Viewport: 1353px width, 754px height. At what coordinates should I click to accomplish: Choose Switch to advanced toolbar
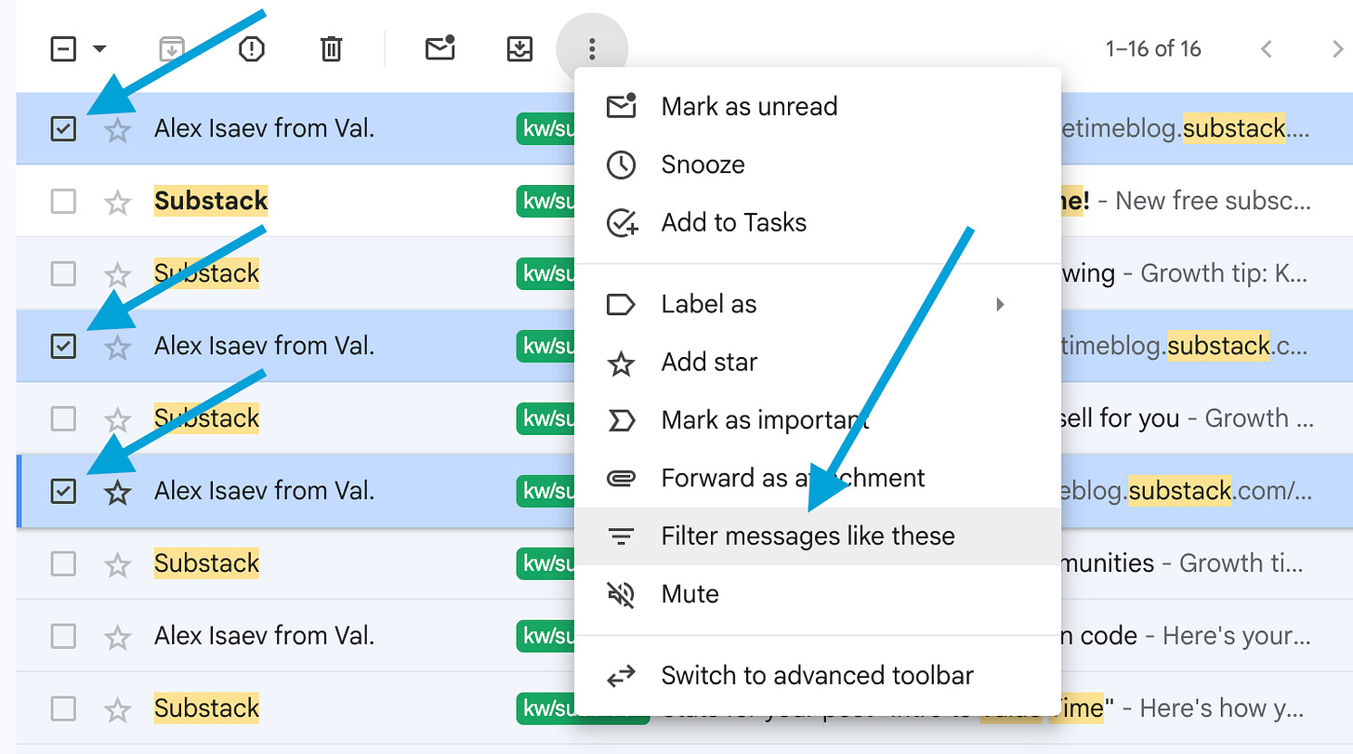818,675
